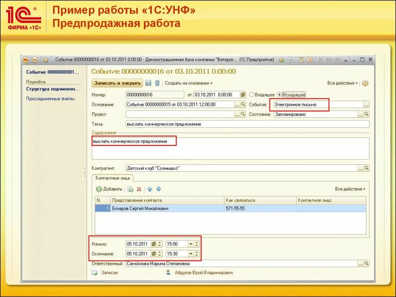The image size is (396, 297).
Task: Click the N column header in contacts table
Action: (102, 200)
